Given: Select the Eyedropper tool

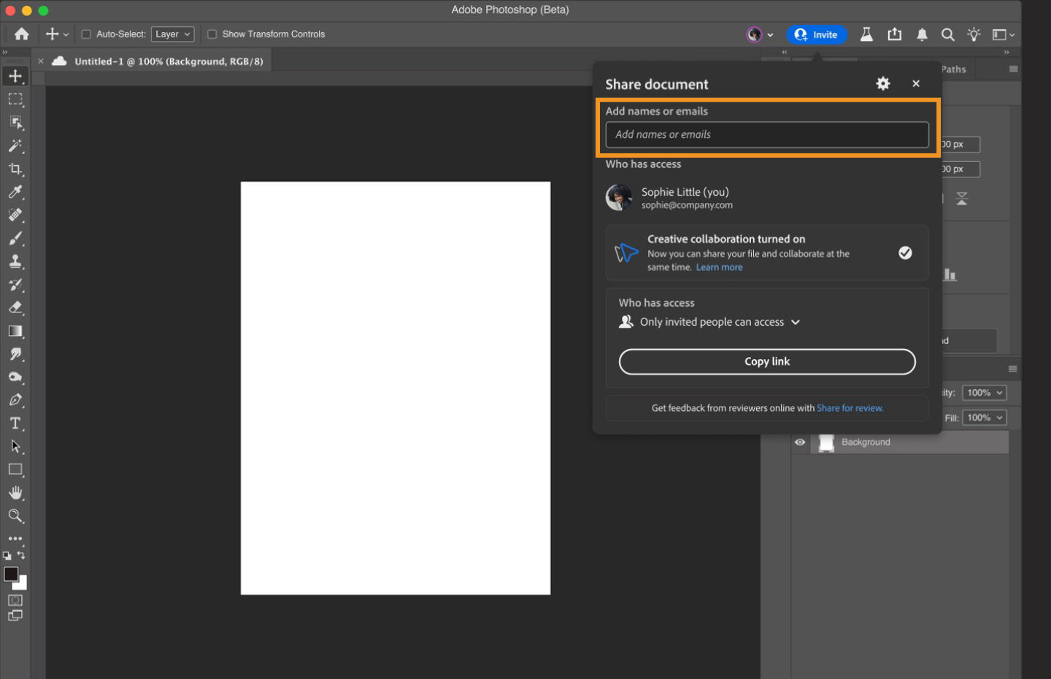Looking at the screenshot, I should coord(15,192).
